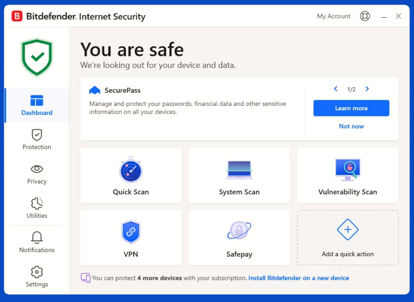The image size is (414, 302).
Task: Go back to previous recommendation card
Action: point(335,89)
